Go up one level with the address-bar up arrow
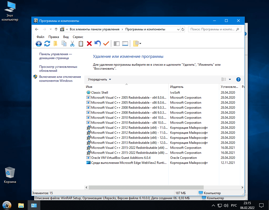Screen dimensions: 269x210 tap(56, 29)
